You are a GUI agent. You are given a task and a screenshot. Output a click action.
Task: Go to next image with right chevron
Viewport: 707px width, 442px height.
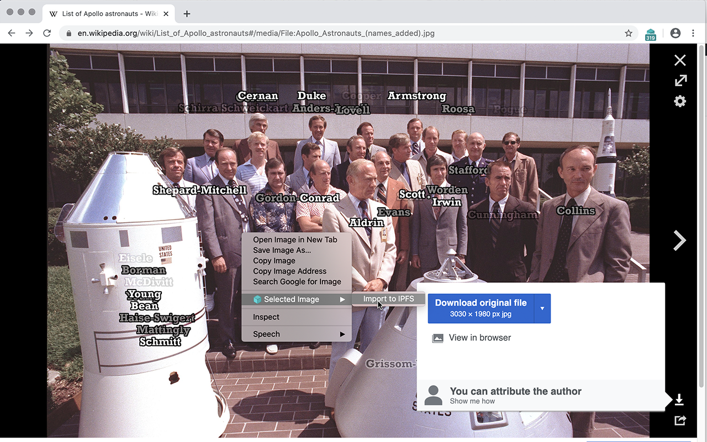pos(679,240)
